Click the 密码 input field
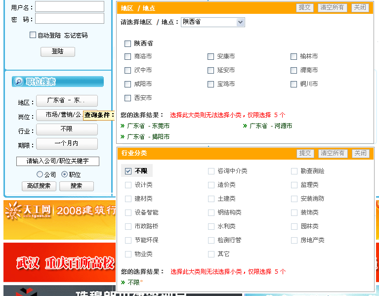 70,18
